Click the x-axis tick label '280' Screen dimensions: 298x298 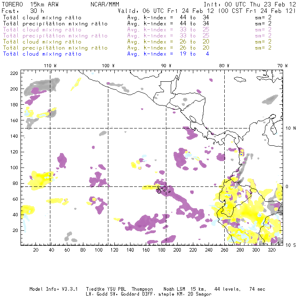pos(240,250)
